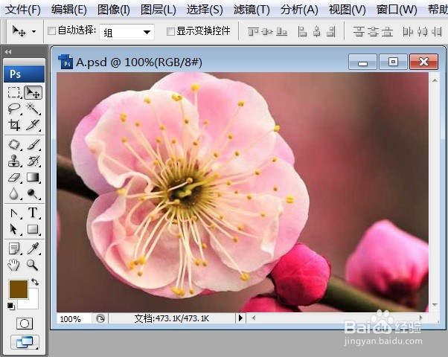Click Distribute top edges icon
448x357 pixels.
pos(359,31)
